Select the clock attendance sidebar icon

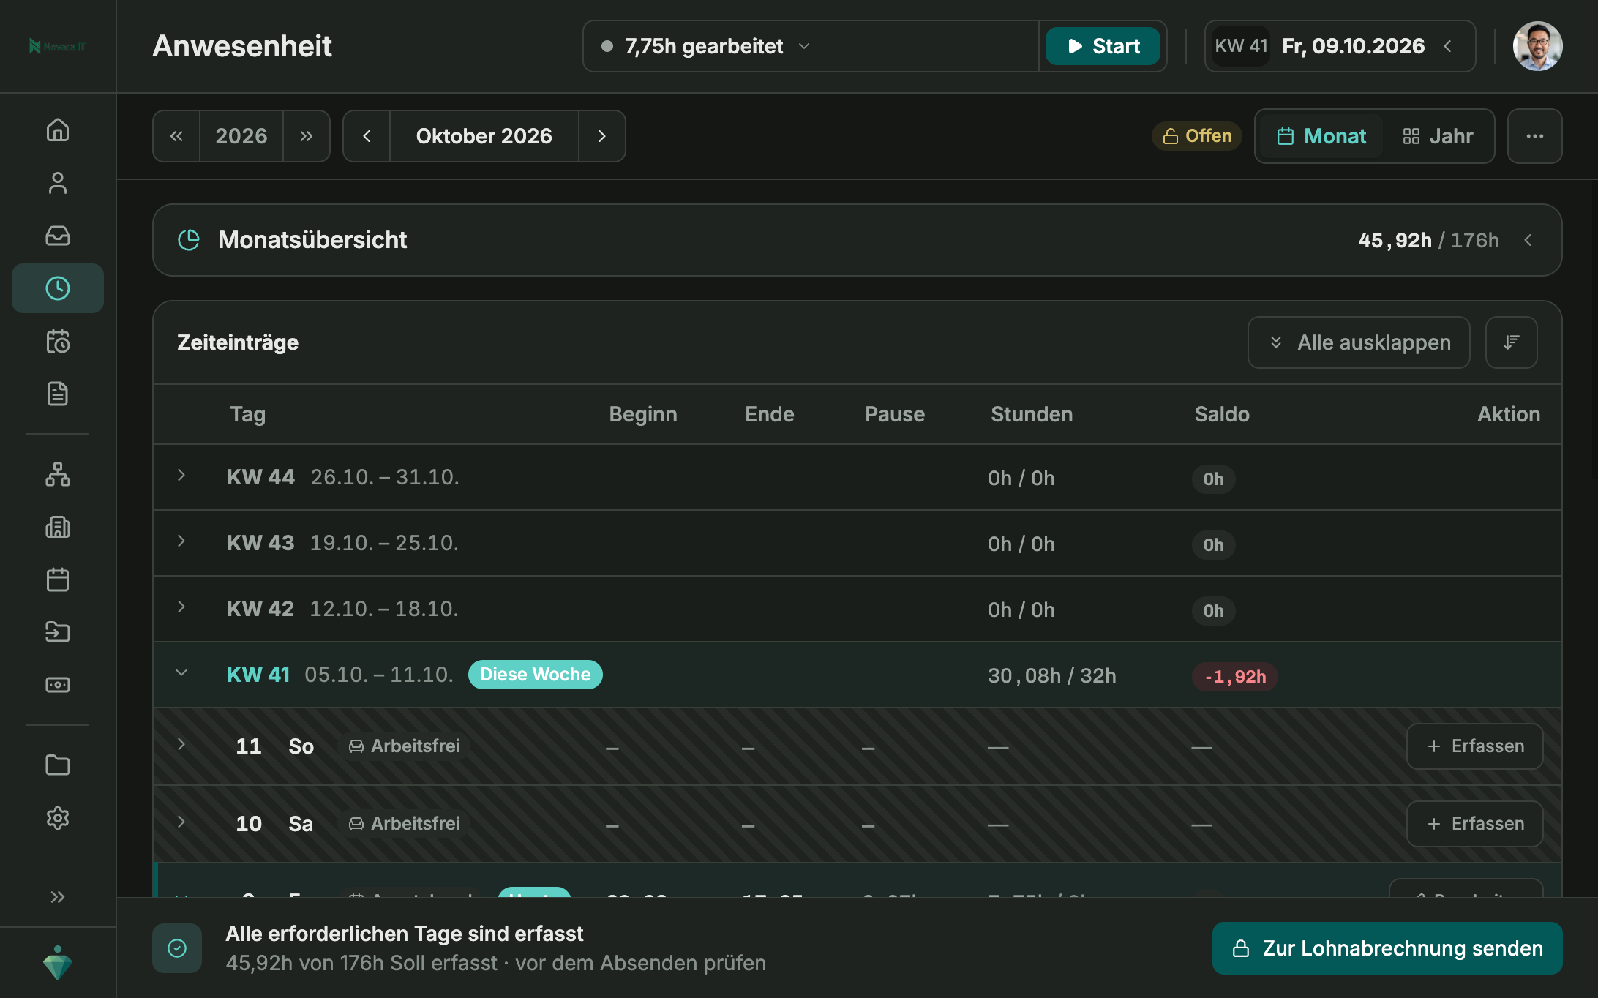pyautogui.click(x=58, y=288)
